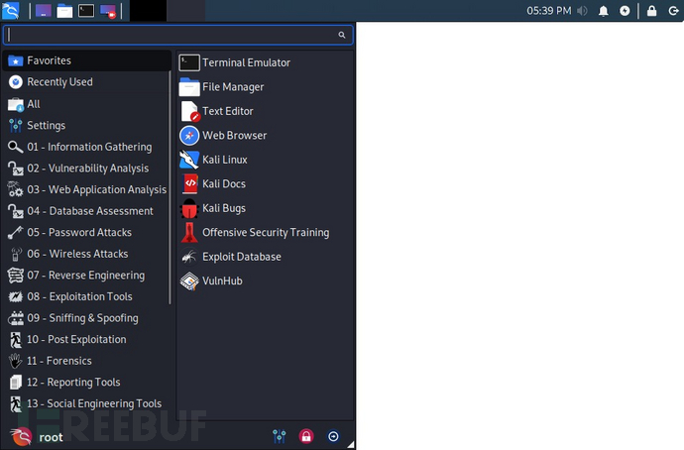Open the Exploit Database entry
Screen dimensions: 684x450
tap(265, 257)
